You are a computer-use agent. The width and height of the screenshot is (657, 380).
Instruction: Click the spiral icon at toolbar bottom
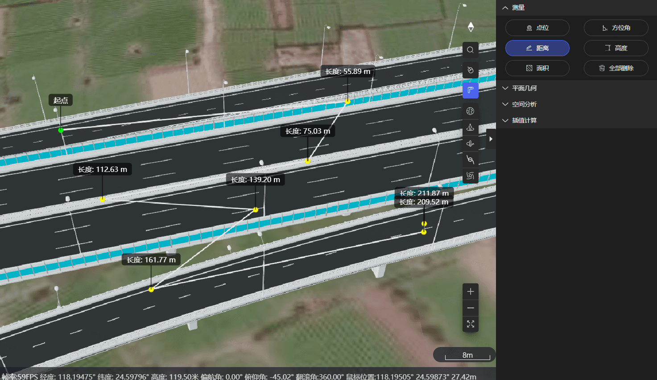point(470,176)
